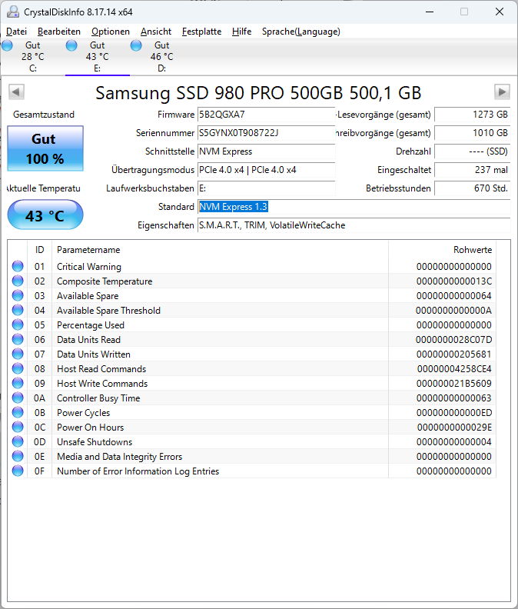Click status orb of Composite Temperature row
The height and width of the screenshot is (609, 518).
click(x=18, y=281)
